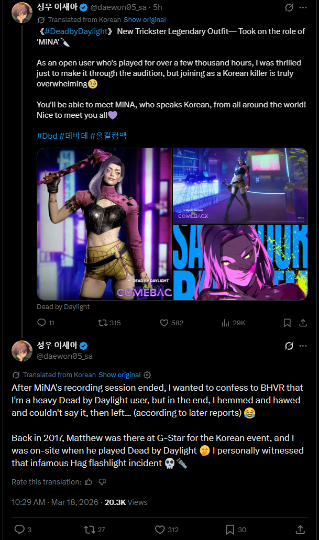Show original Korean text of first post
Viewport: 319px width, 540px height.
(x=145, y=19)
